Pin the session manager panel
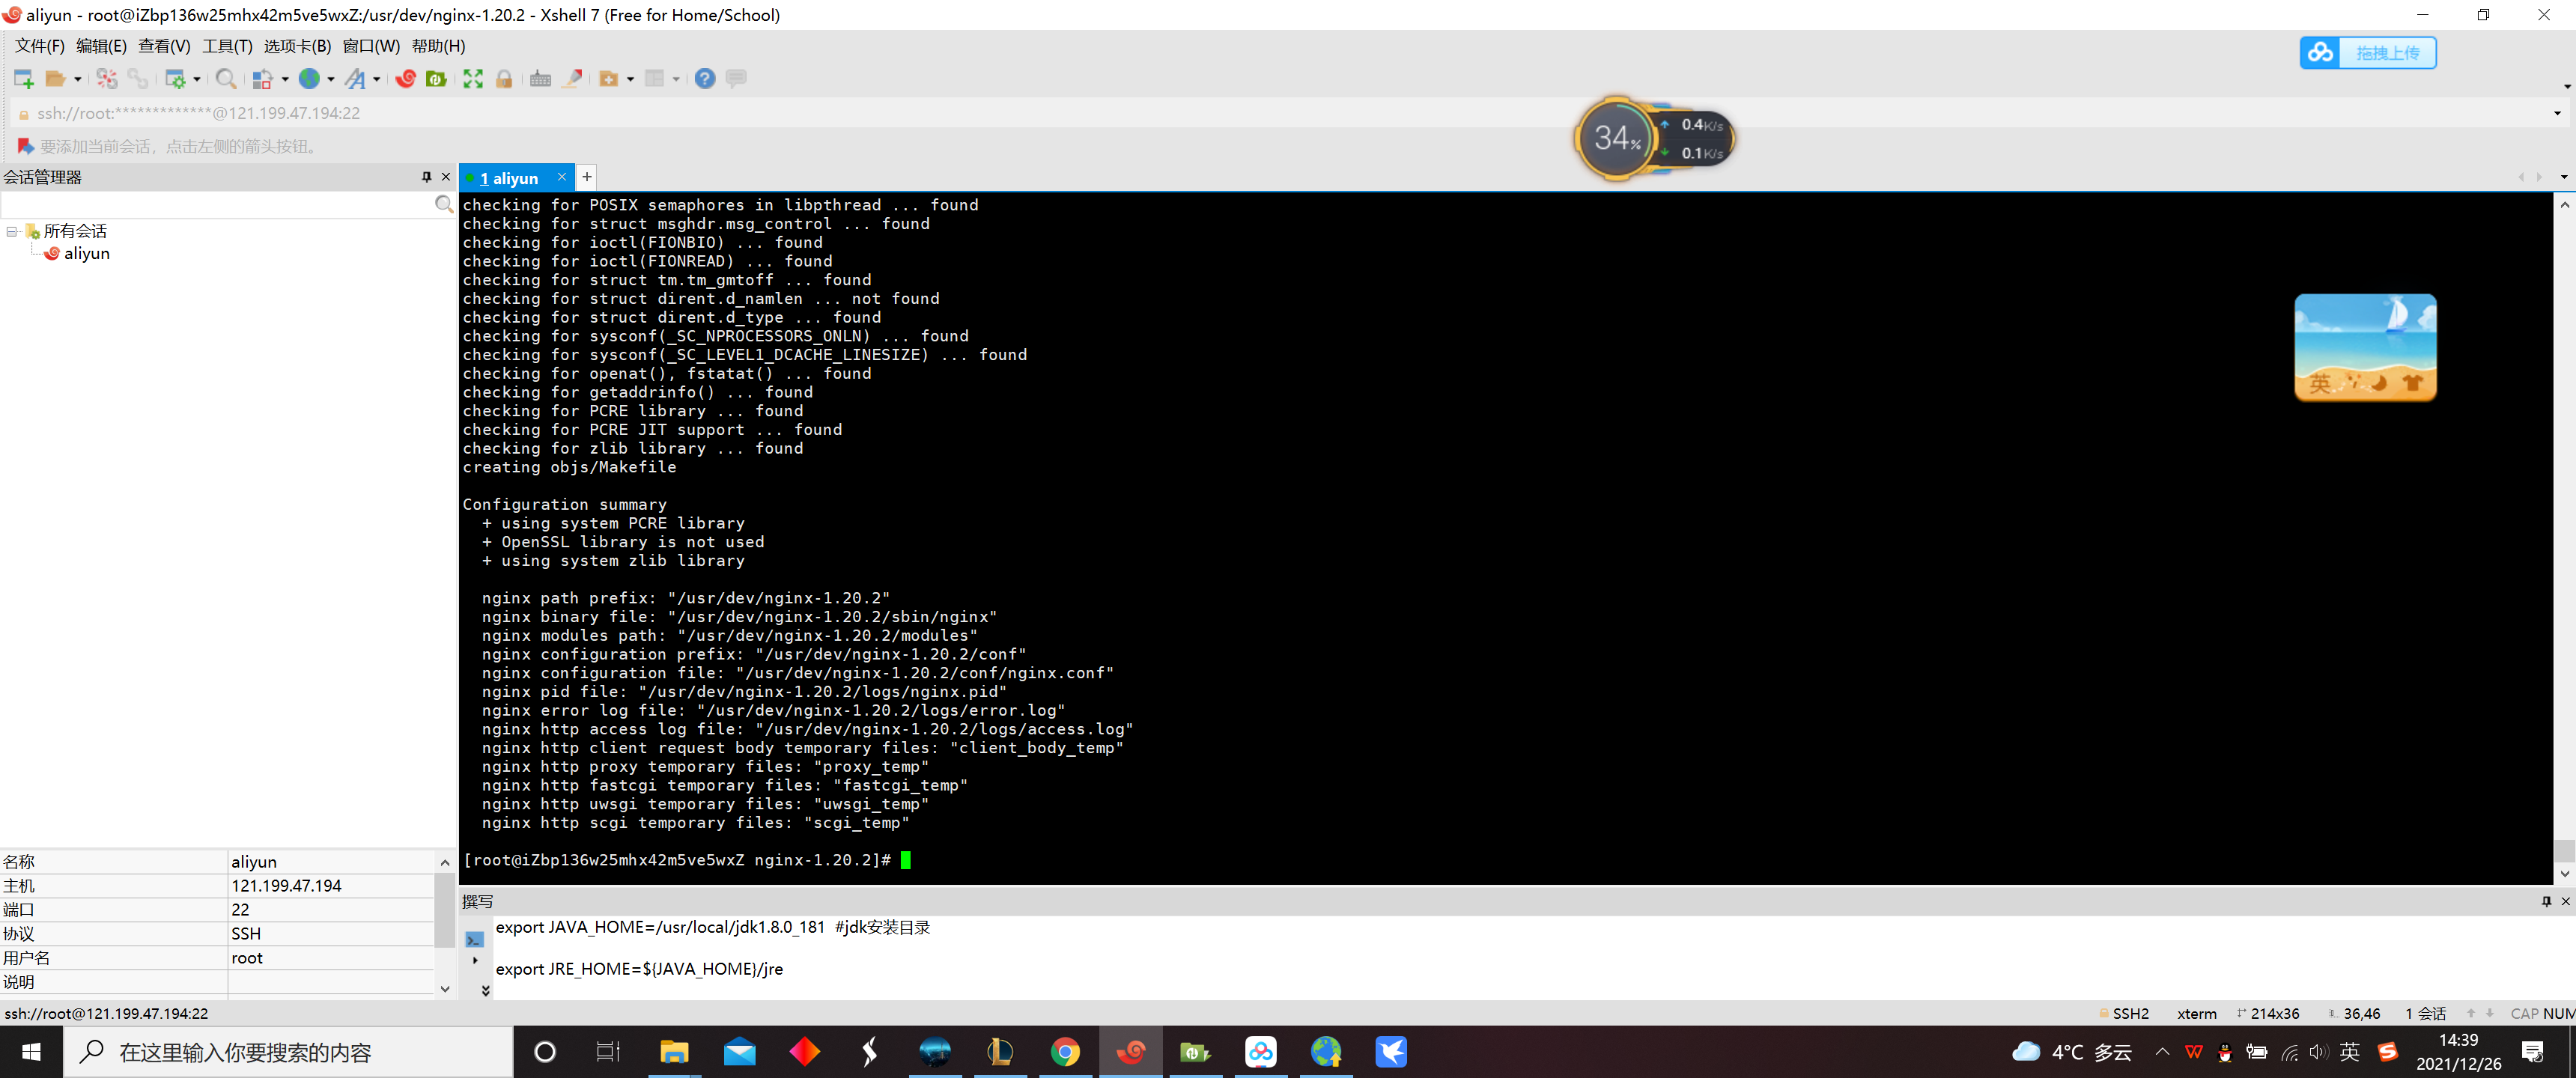The width and height of the screenshot is (2576, 1078). pyautogui.click(x=427, y=177)
